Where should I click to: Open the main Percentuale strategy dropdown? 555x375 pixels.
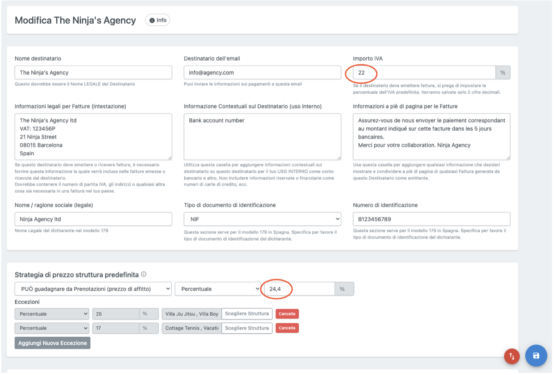point(218,289)
